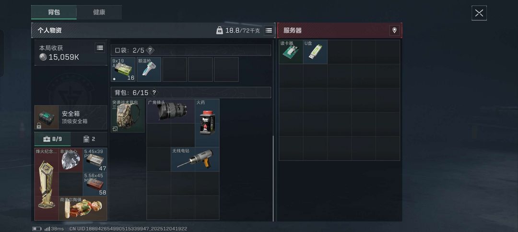
Task: Select the card reader (读卡器) in server
Action: pos(291,51)
